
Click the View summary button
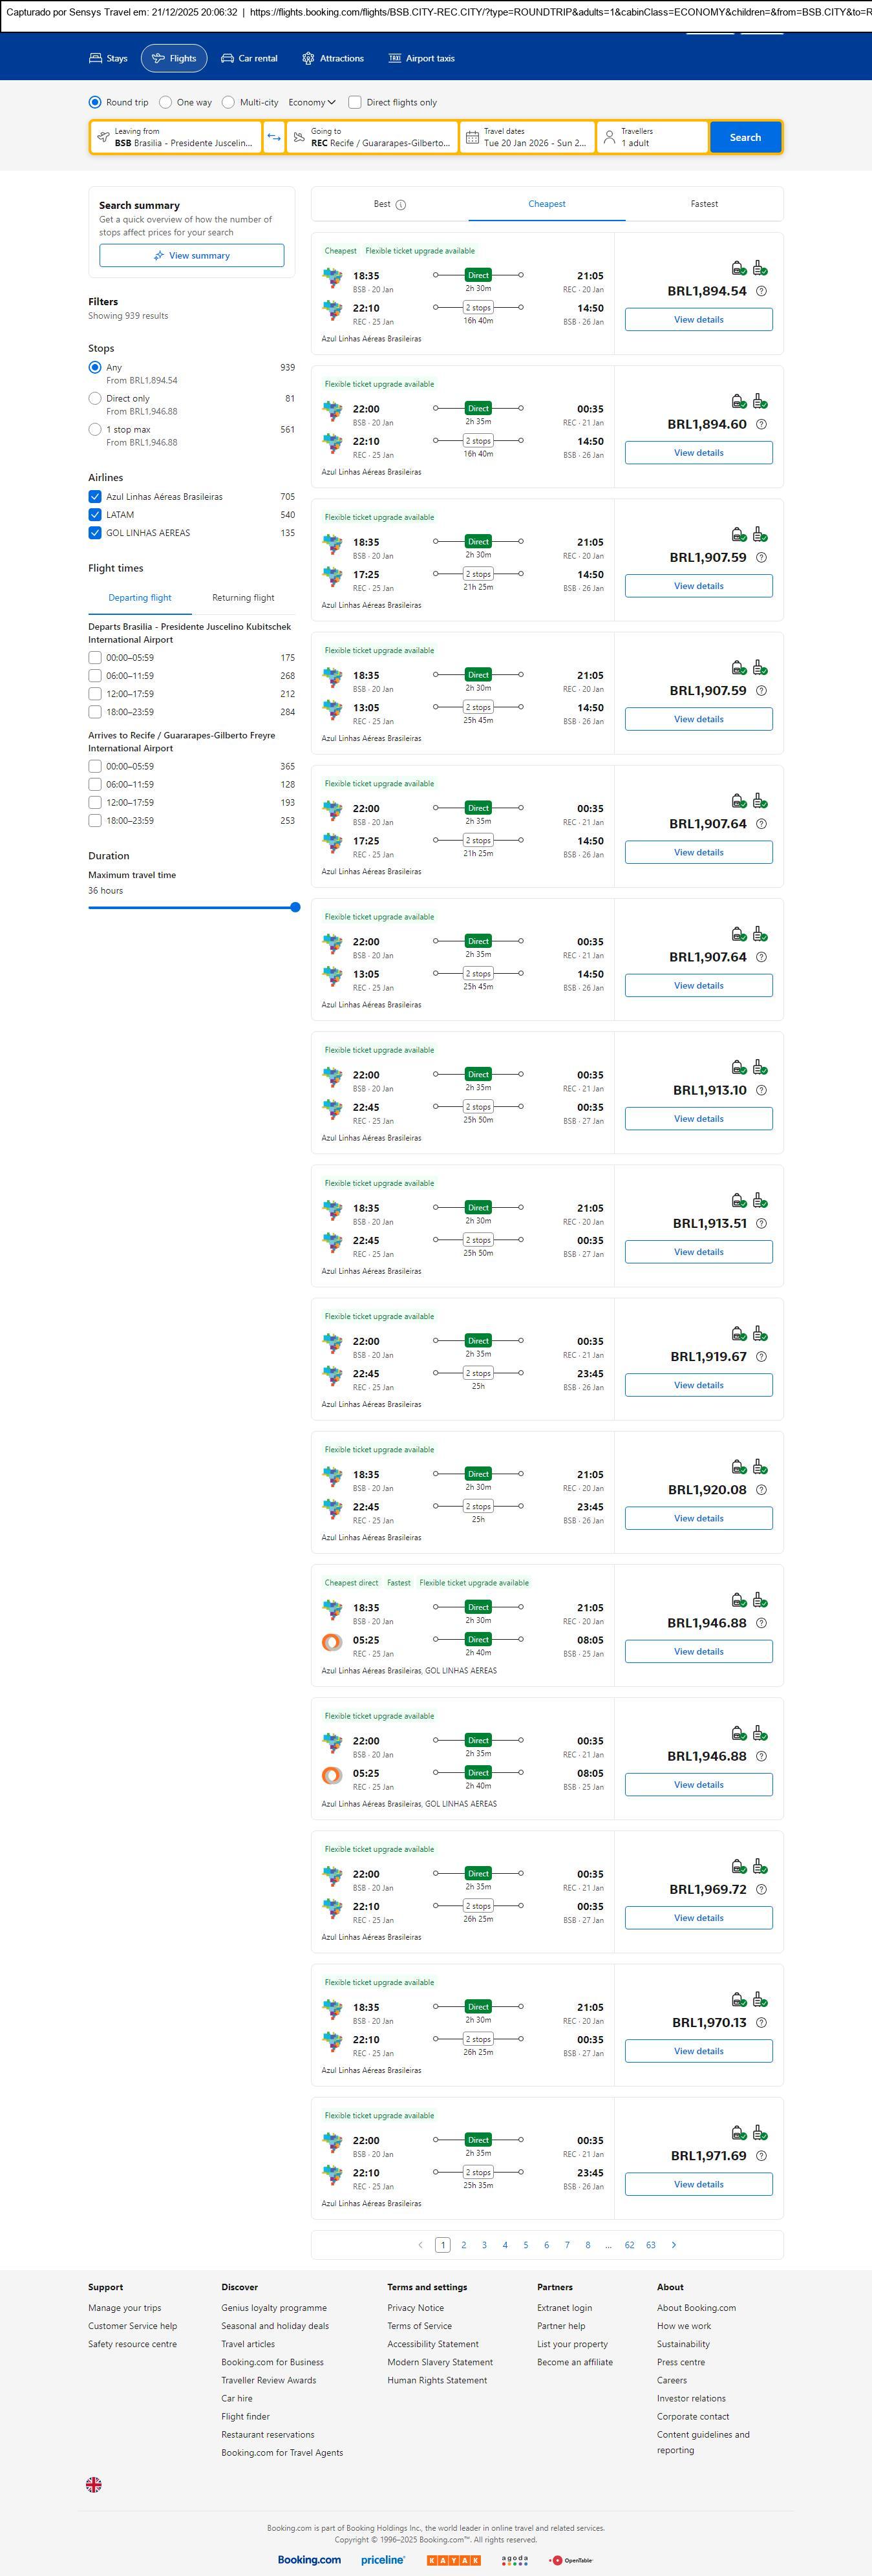[x=191, y=256]
